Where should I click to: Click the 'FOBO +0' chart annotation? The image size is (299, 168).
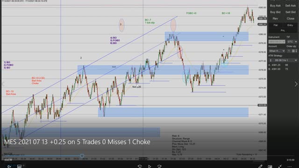coord(191,14)
